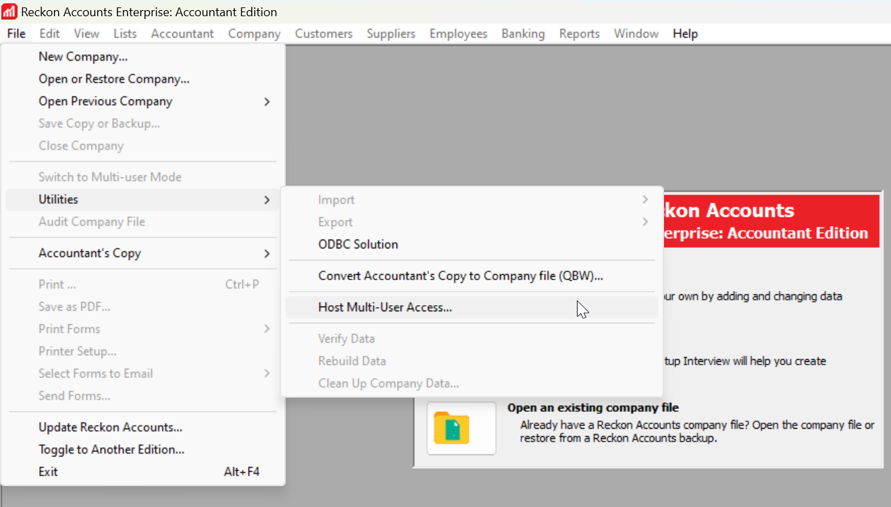Expand Select Forms to Email submenu
Screen dimensions: 891x507
click(143, 373)
